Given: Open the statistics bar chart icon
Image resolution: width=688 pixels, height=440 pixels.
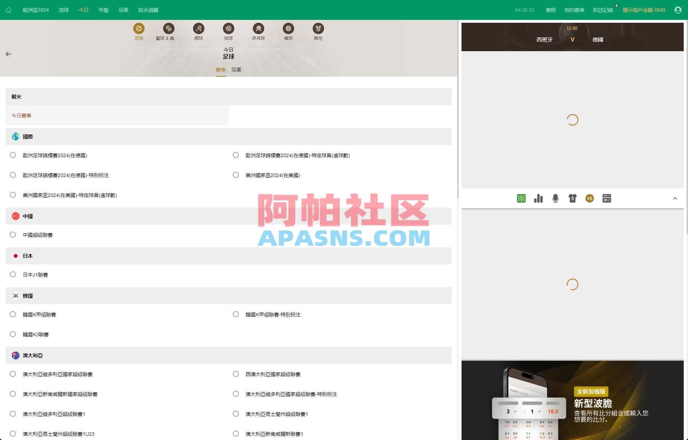Looking at the screenshot, I should tap(538, 198).
